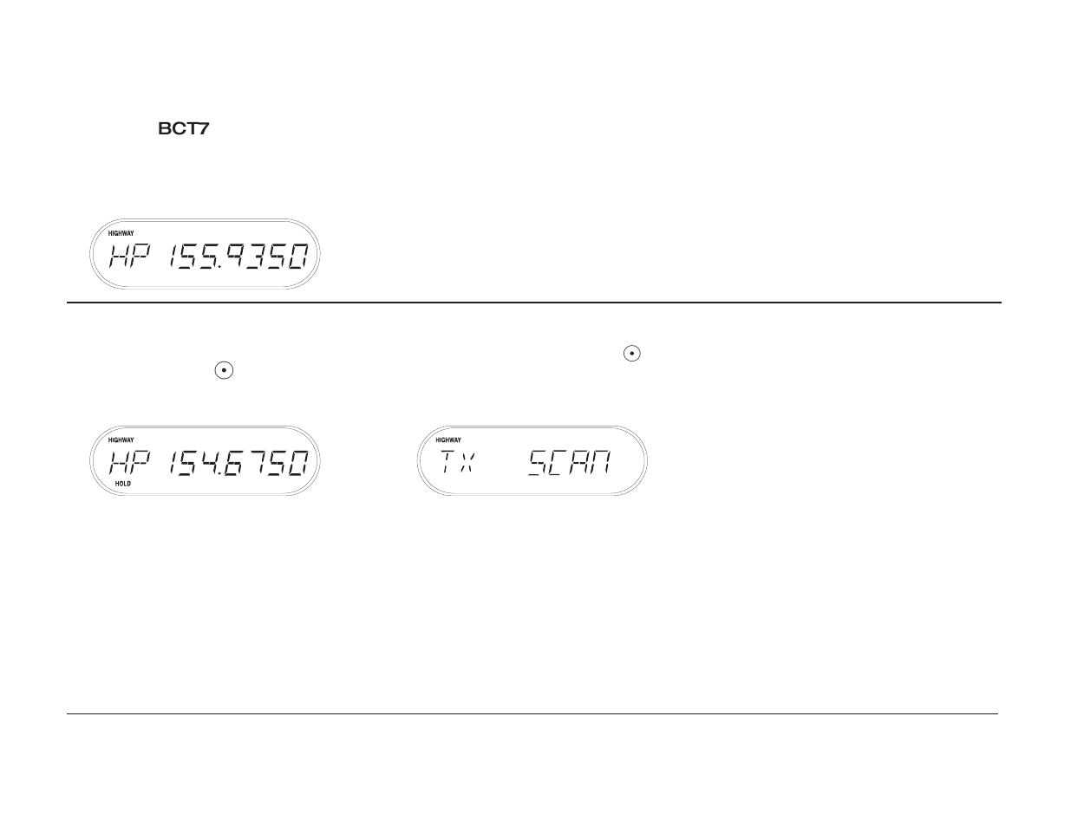Click the final 0 digit of 154.6750
The height and width of the screenshot is (827, 1071).
click(298, 462)
